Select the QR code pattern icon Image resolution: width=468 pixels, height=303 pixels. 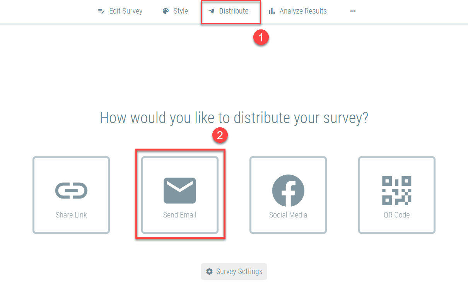(x=396, y=190)
